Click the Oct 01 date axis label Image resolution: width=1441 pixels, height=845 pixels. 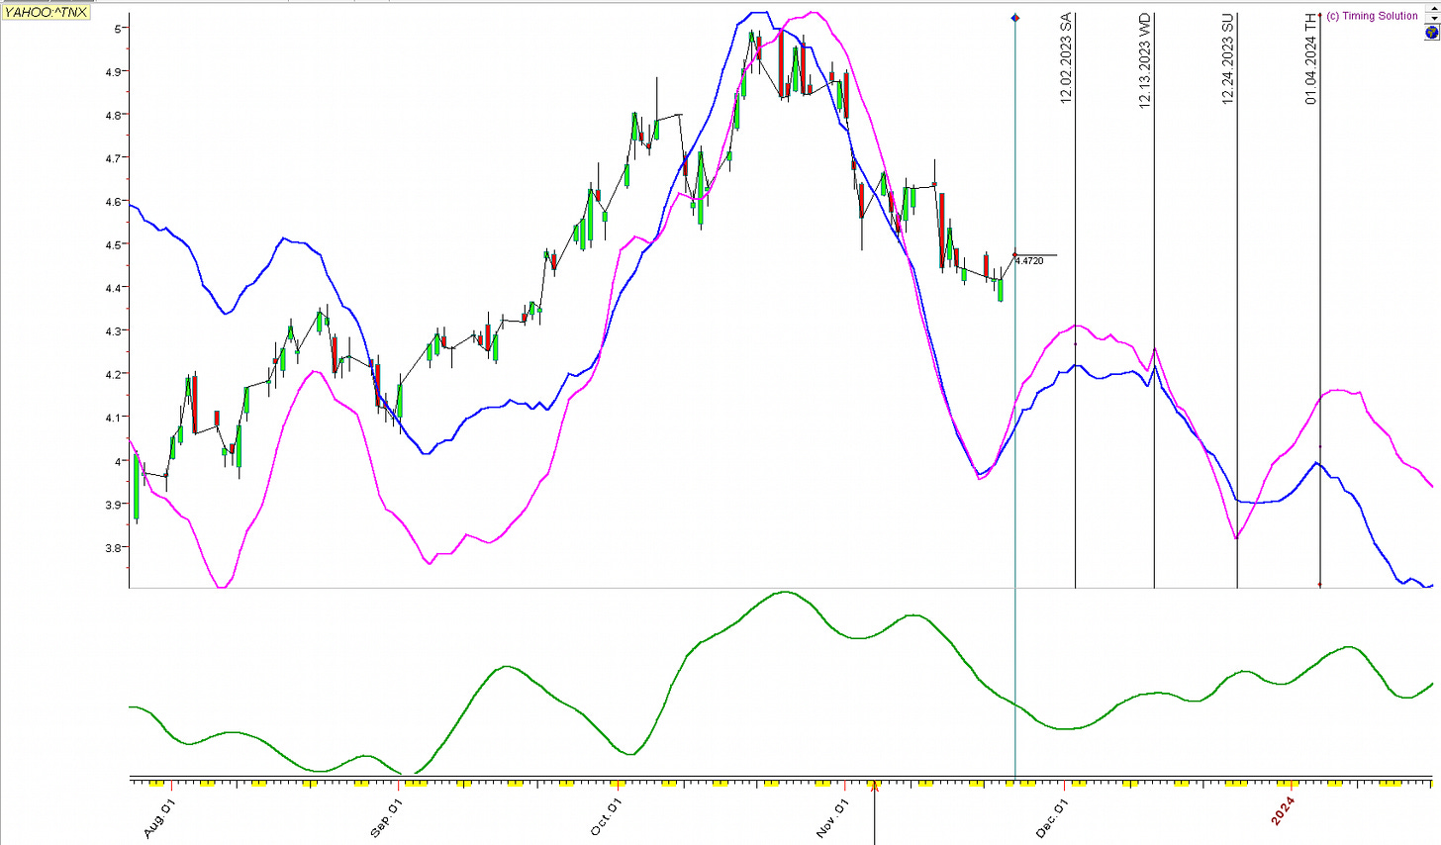606,816
